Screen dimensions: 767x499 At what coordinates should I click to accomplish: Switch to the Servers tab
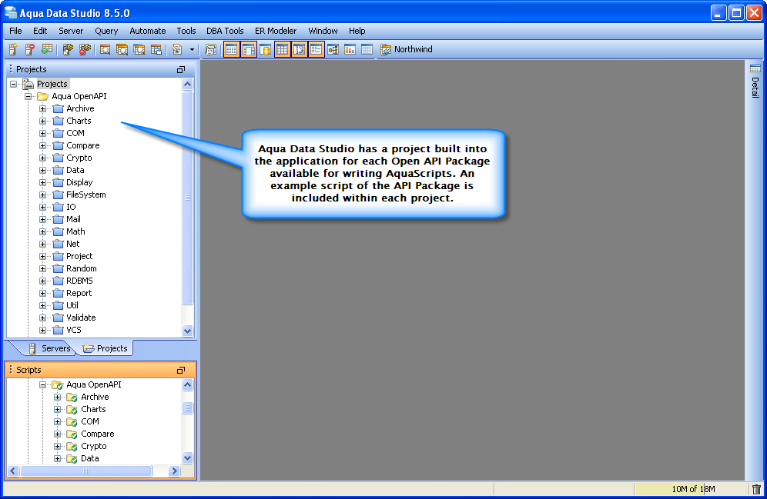click(49, 348)
